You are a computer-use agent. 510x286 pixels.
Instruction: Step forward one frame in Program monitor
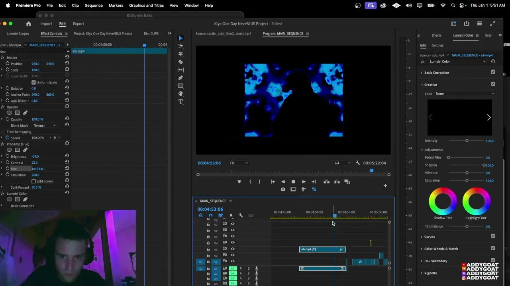coord(304,182)
